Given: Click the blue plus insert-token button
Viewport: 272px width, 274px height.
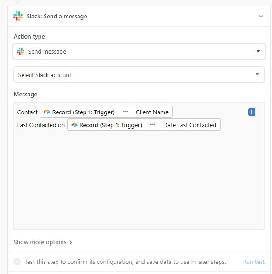Looking at the screenshot, I should tap(252, 112).
